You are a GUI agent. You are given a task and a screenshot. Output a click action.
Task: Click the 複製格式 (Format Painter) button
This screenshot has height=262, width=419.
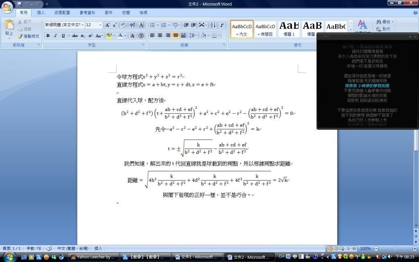coord(28,36)
